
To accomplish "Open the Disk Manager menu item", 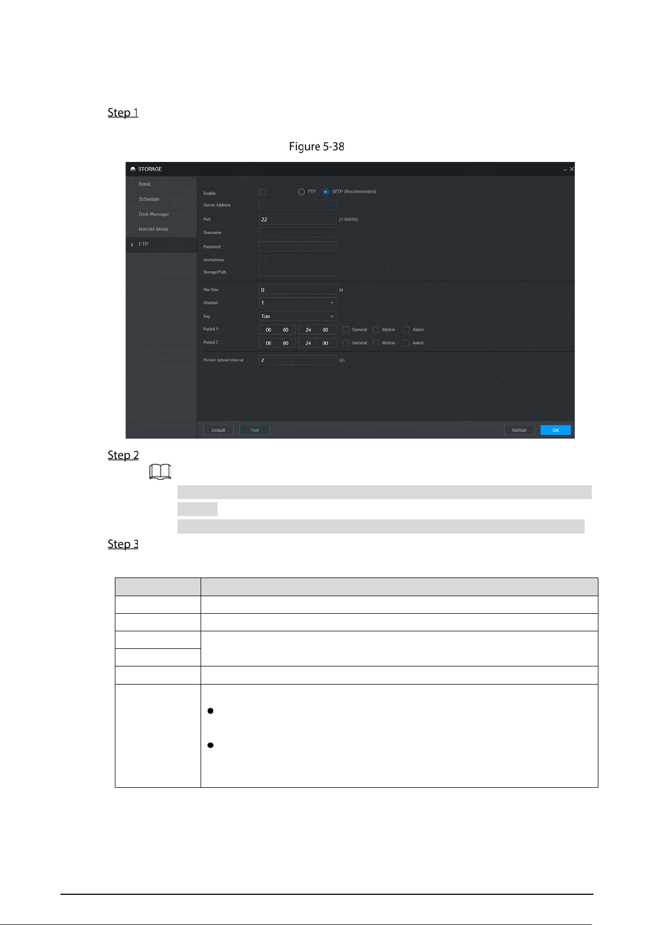I will point(154,214).
